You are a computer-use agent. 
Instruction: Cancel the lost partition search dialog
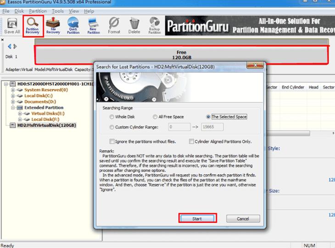coord(243,219)
